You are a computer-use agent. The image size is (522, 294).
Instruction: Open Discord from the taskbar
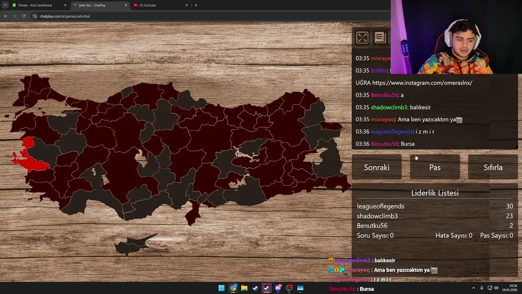(x=278, y=288)
